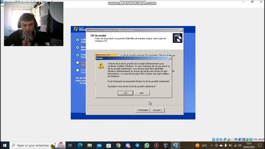The height and width of the screenshot is (149, 265).
Task: Open the 14°C weather widget
Action: [201, 145]
